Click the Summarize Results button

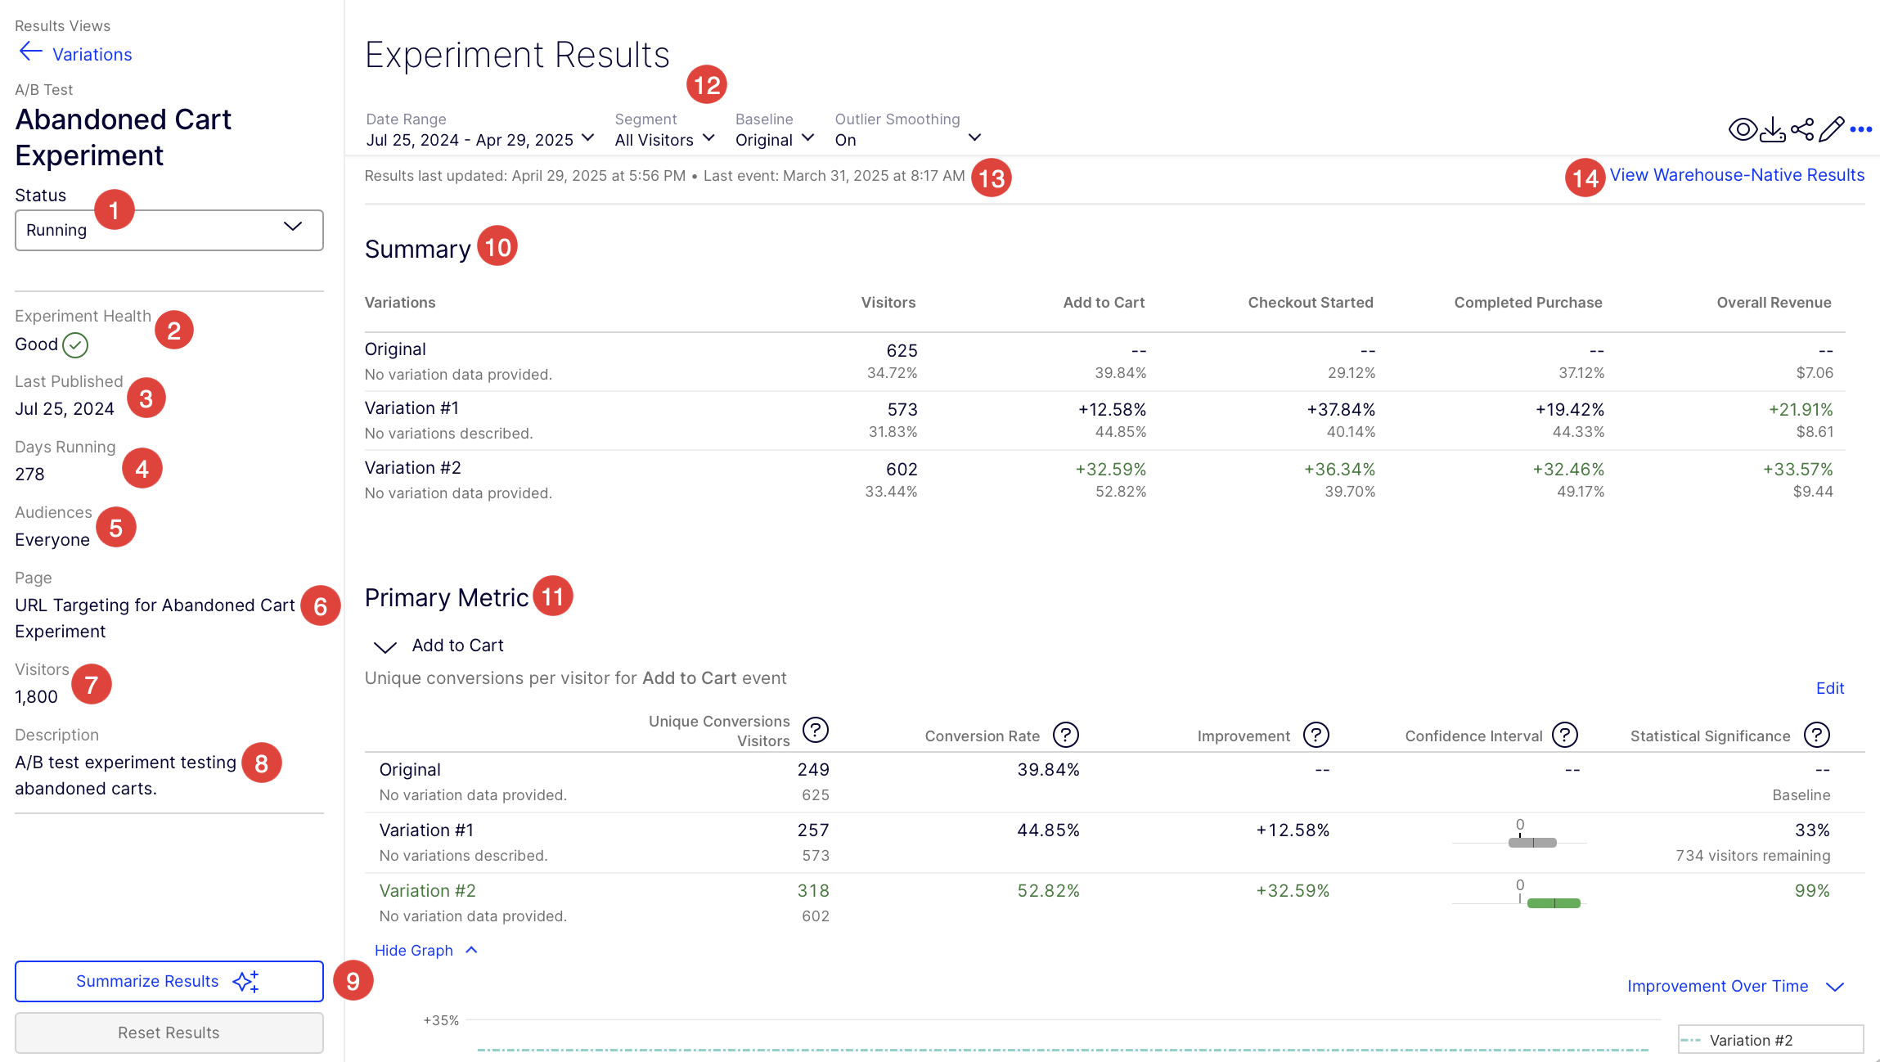(169, 981)
